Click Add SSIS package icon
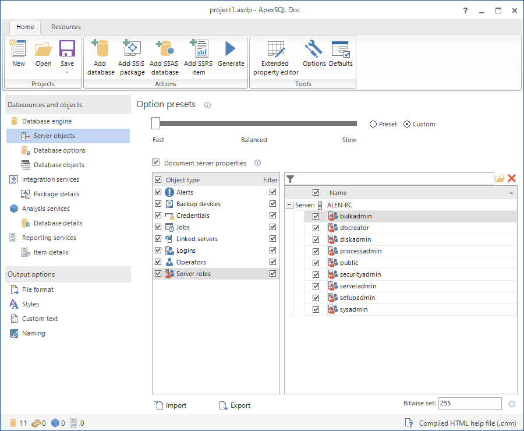This screenshot has width=524, height=431. [132, 48]
